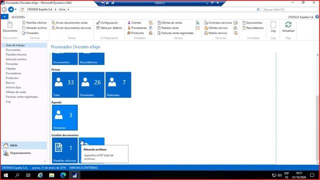The width and height of the screenshot is (320, 180).
Task: Open the blue application menu dropdown
Action: [4, 16]
